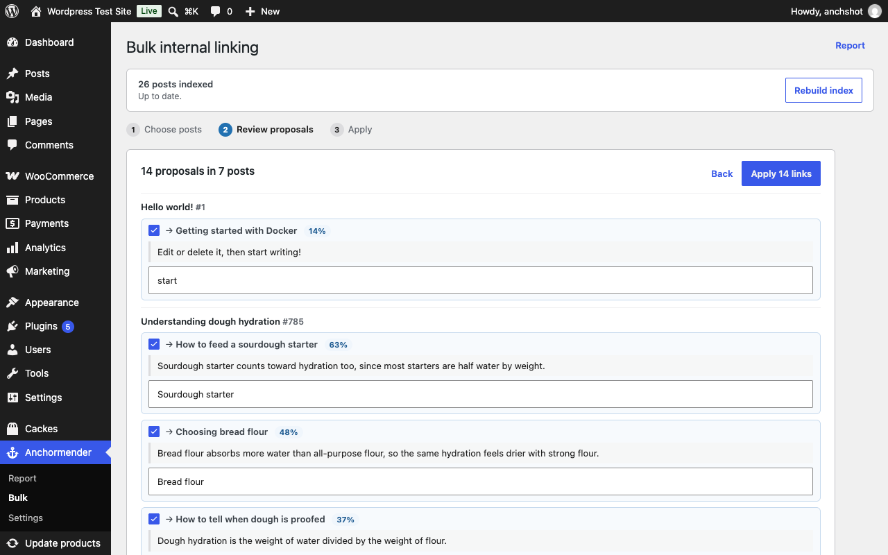Click the Payments dollar icon

point(12,223)
